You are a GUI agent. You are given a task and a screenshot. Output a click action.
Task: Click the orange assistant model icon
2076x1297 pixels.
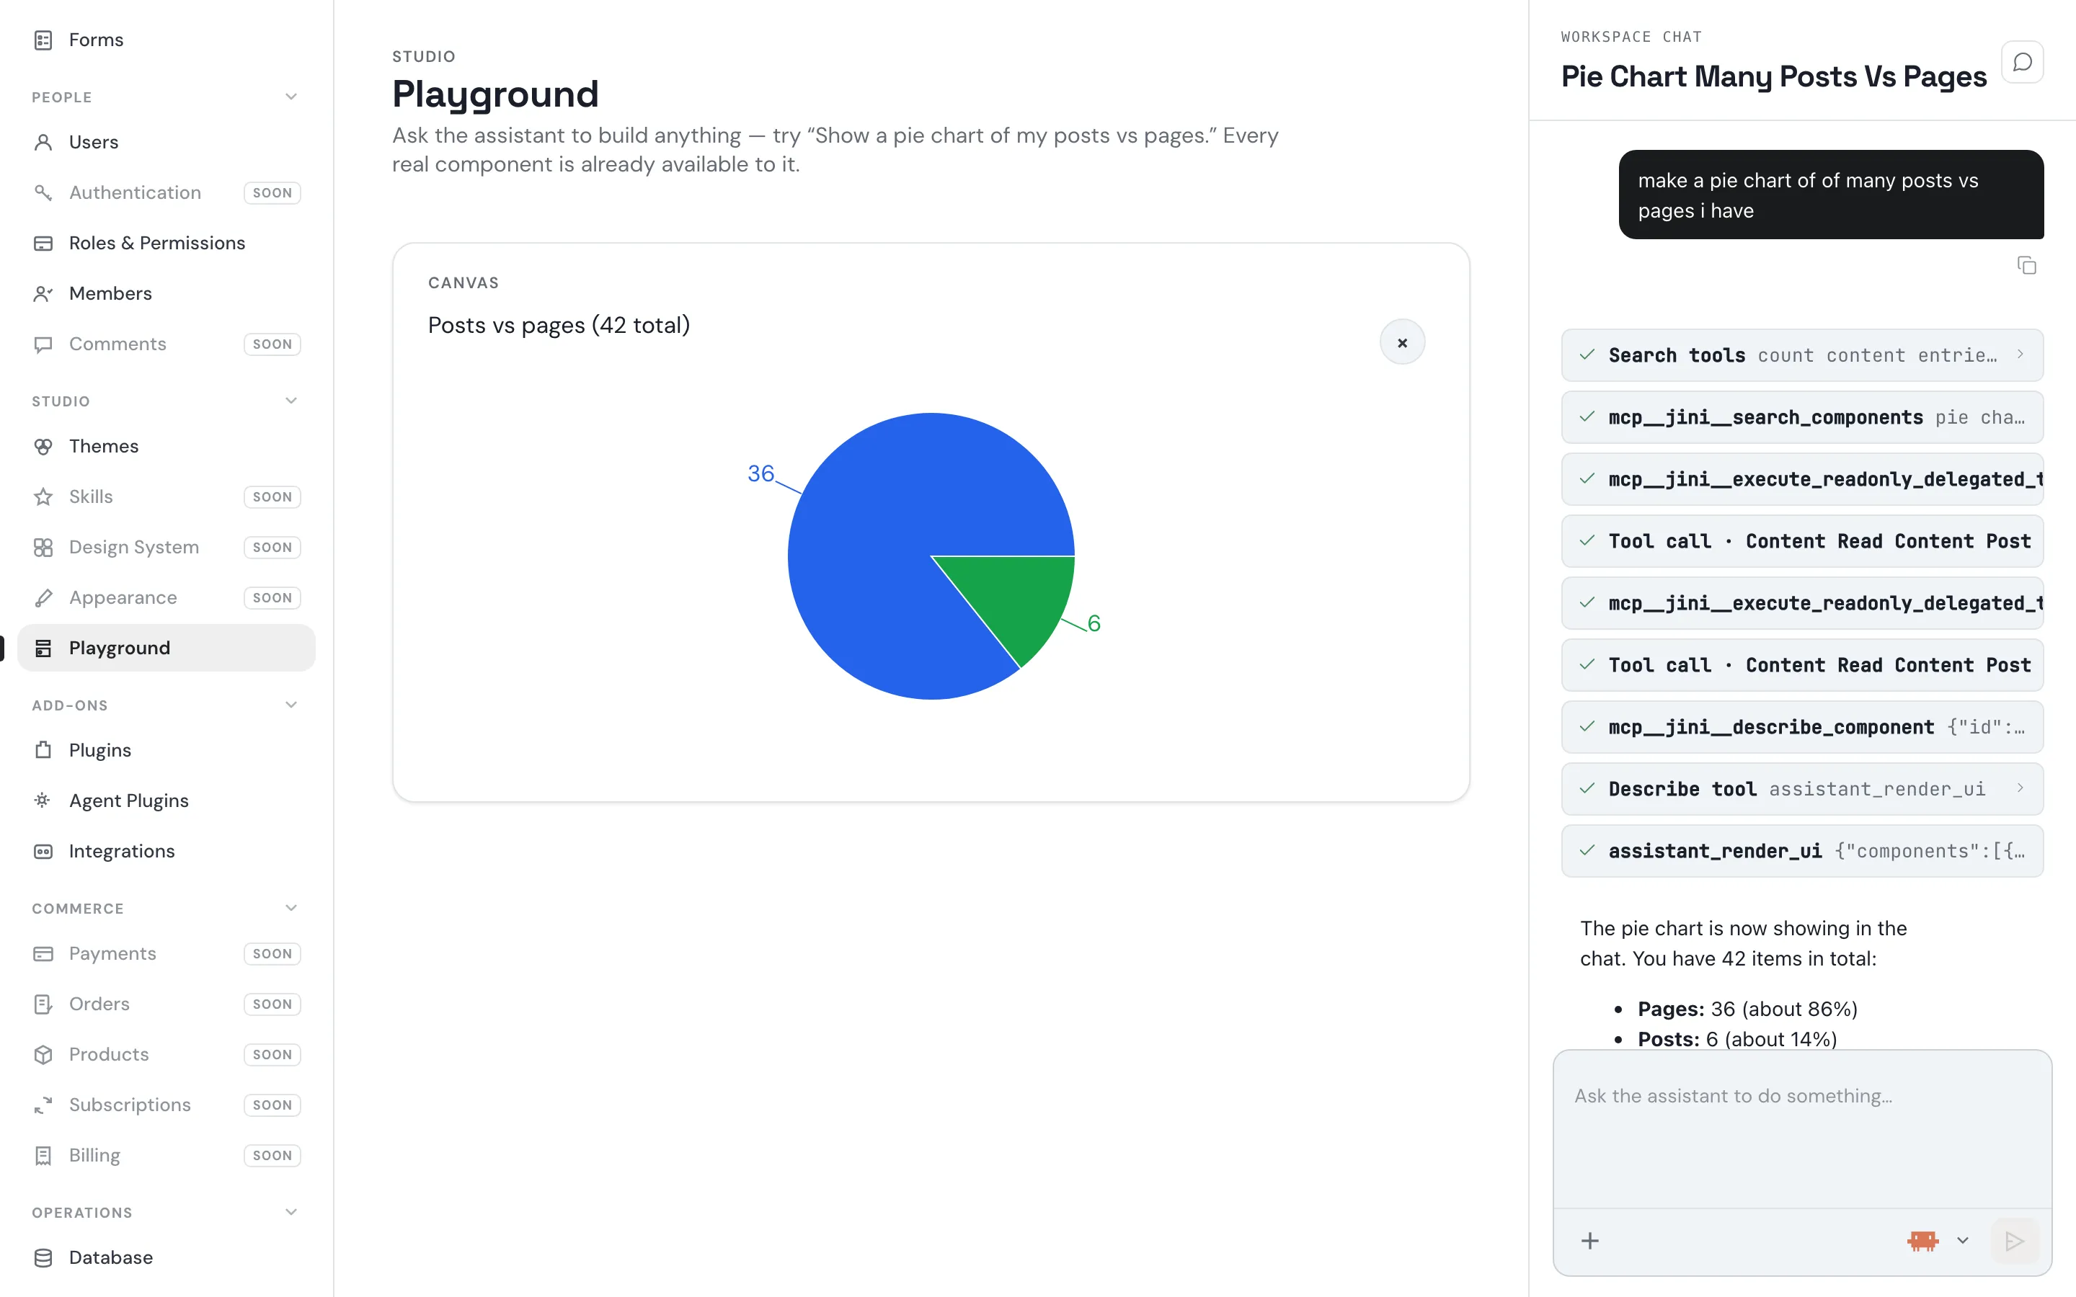(x=1922, y=1240)
